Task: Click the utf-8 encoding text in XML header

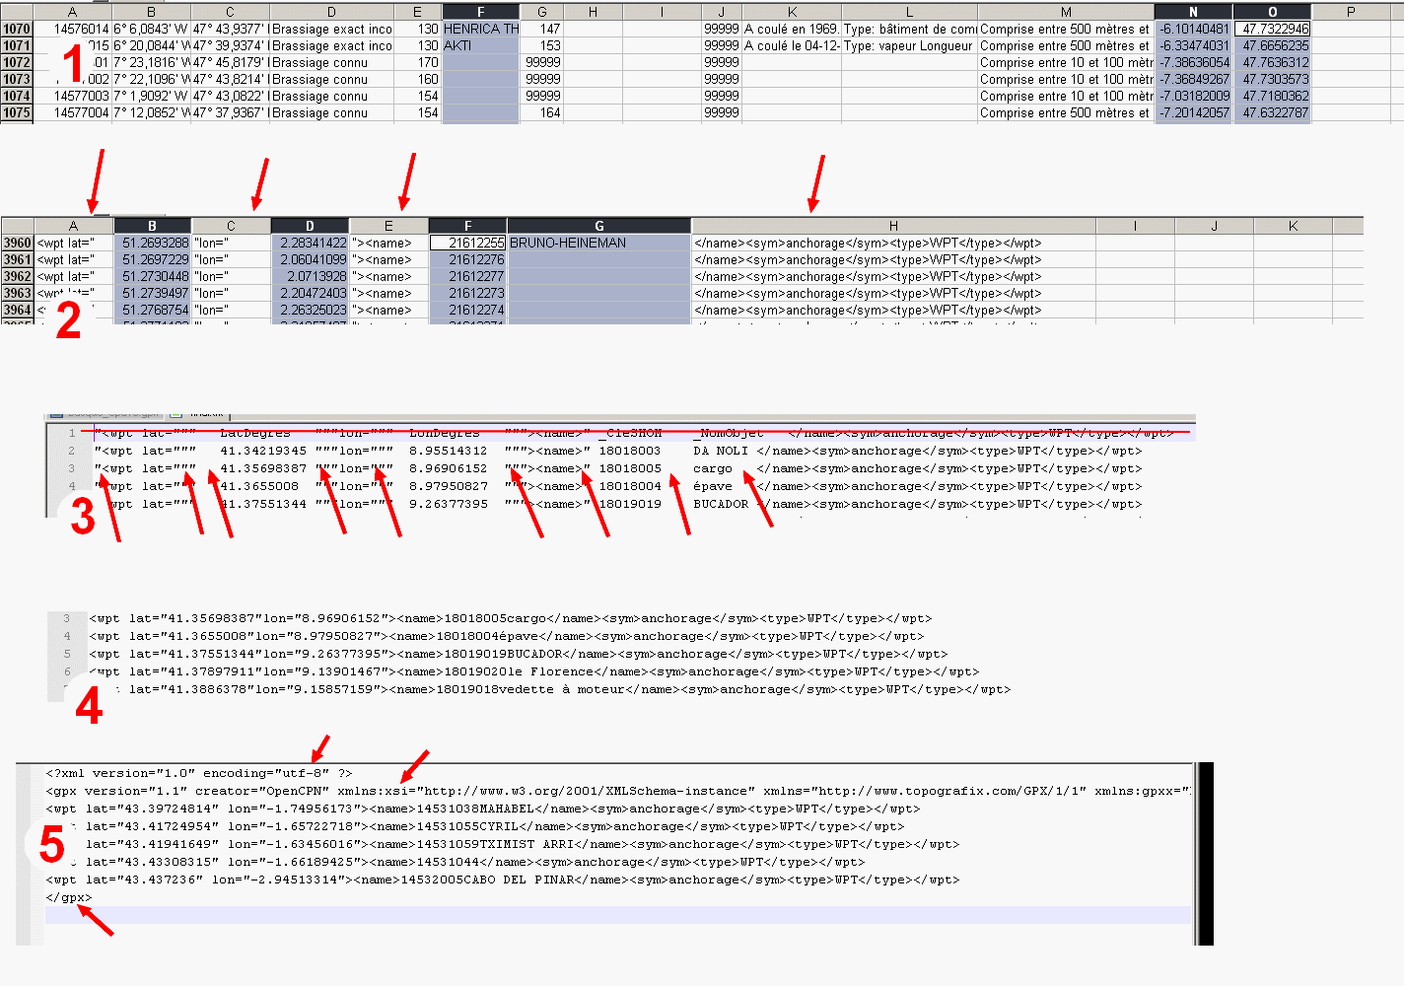Action: pos(307,774)
